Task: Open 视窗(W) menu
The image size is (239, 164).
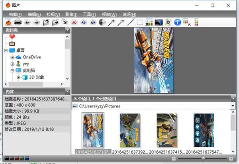Action: click(109, 14)
